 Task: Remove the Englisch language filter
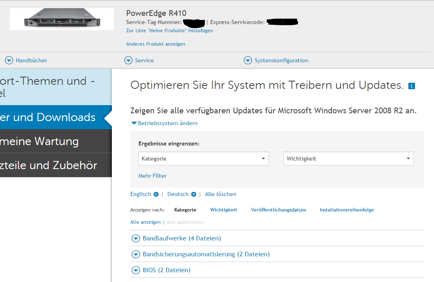pos(156,194)
